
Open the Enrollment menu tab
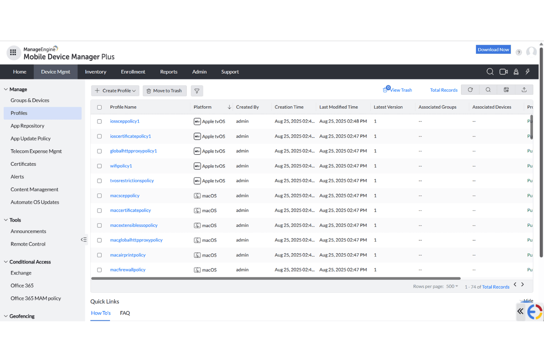(133, 72)
